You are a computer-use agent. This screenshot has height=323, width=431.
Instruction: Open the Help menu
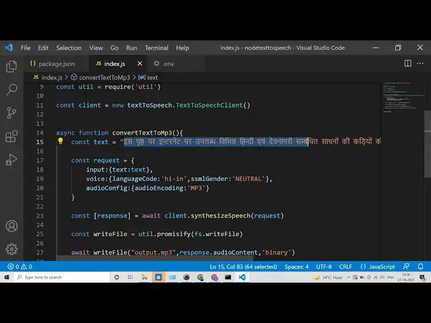(183, 48)
